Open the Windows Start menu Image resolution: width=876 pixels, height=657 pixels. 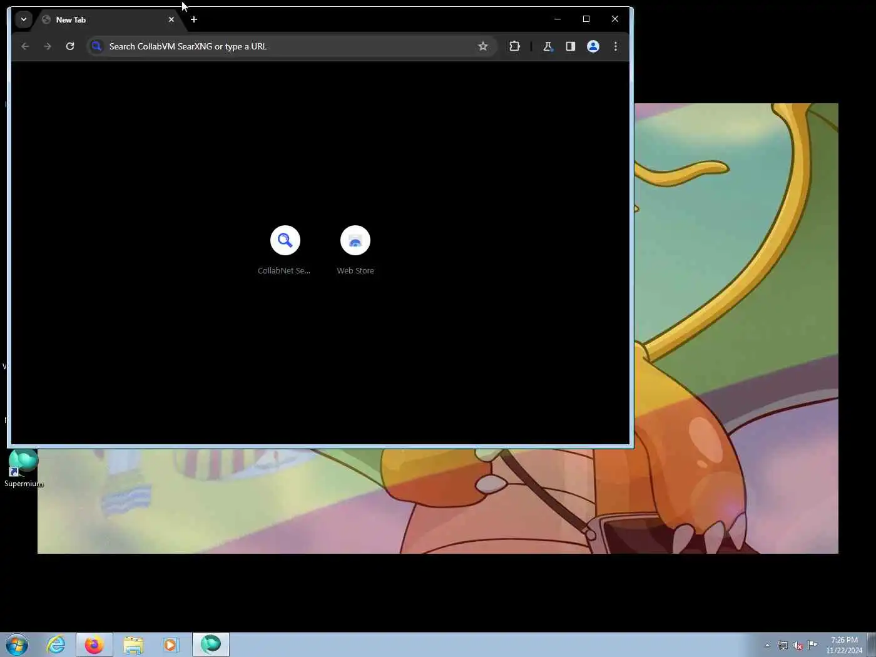click(16, 644)
